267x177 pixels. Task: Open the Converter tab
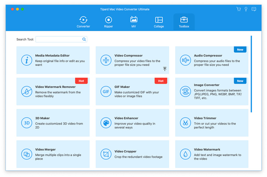(83, 22)
